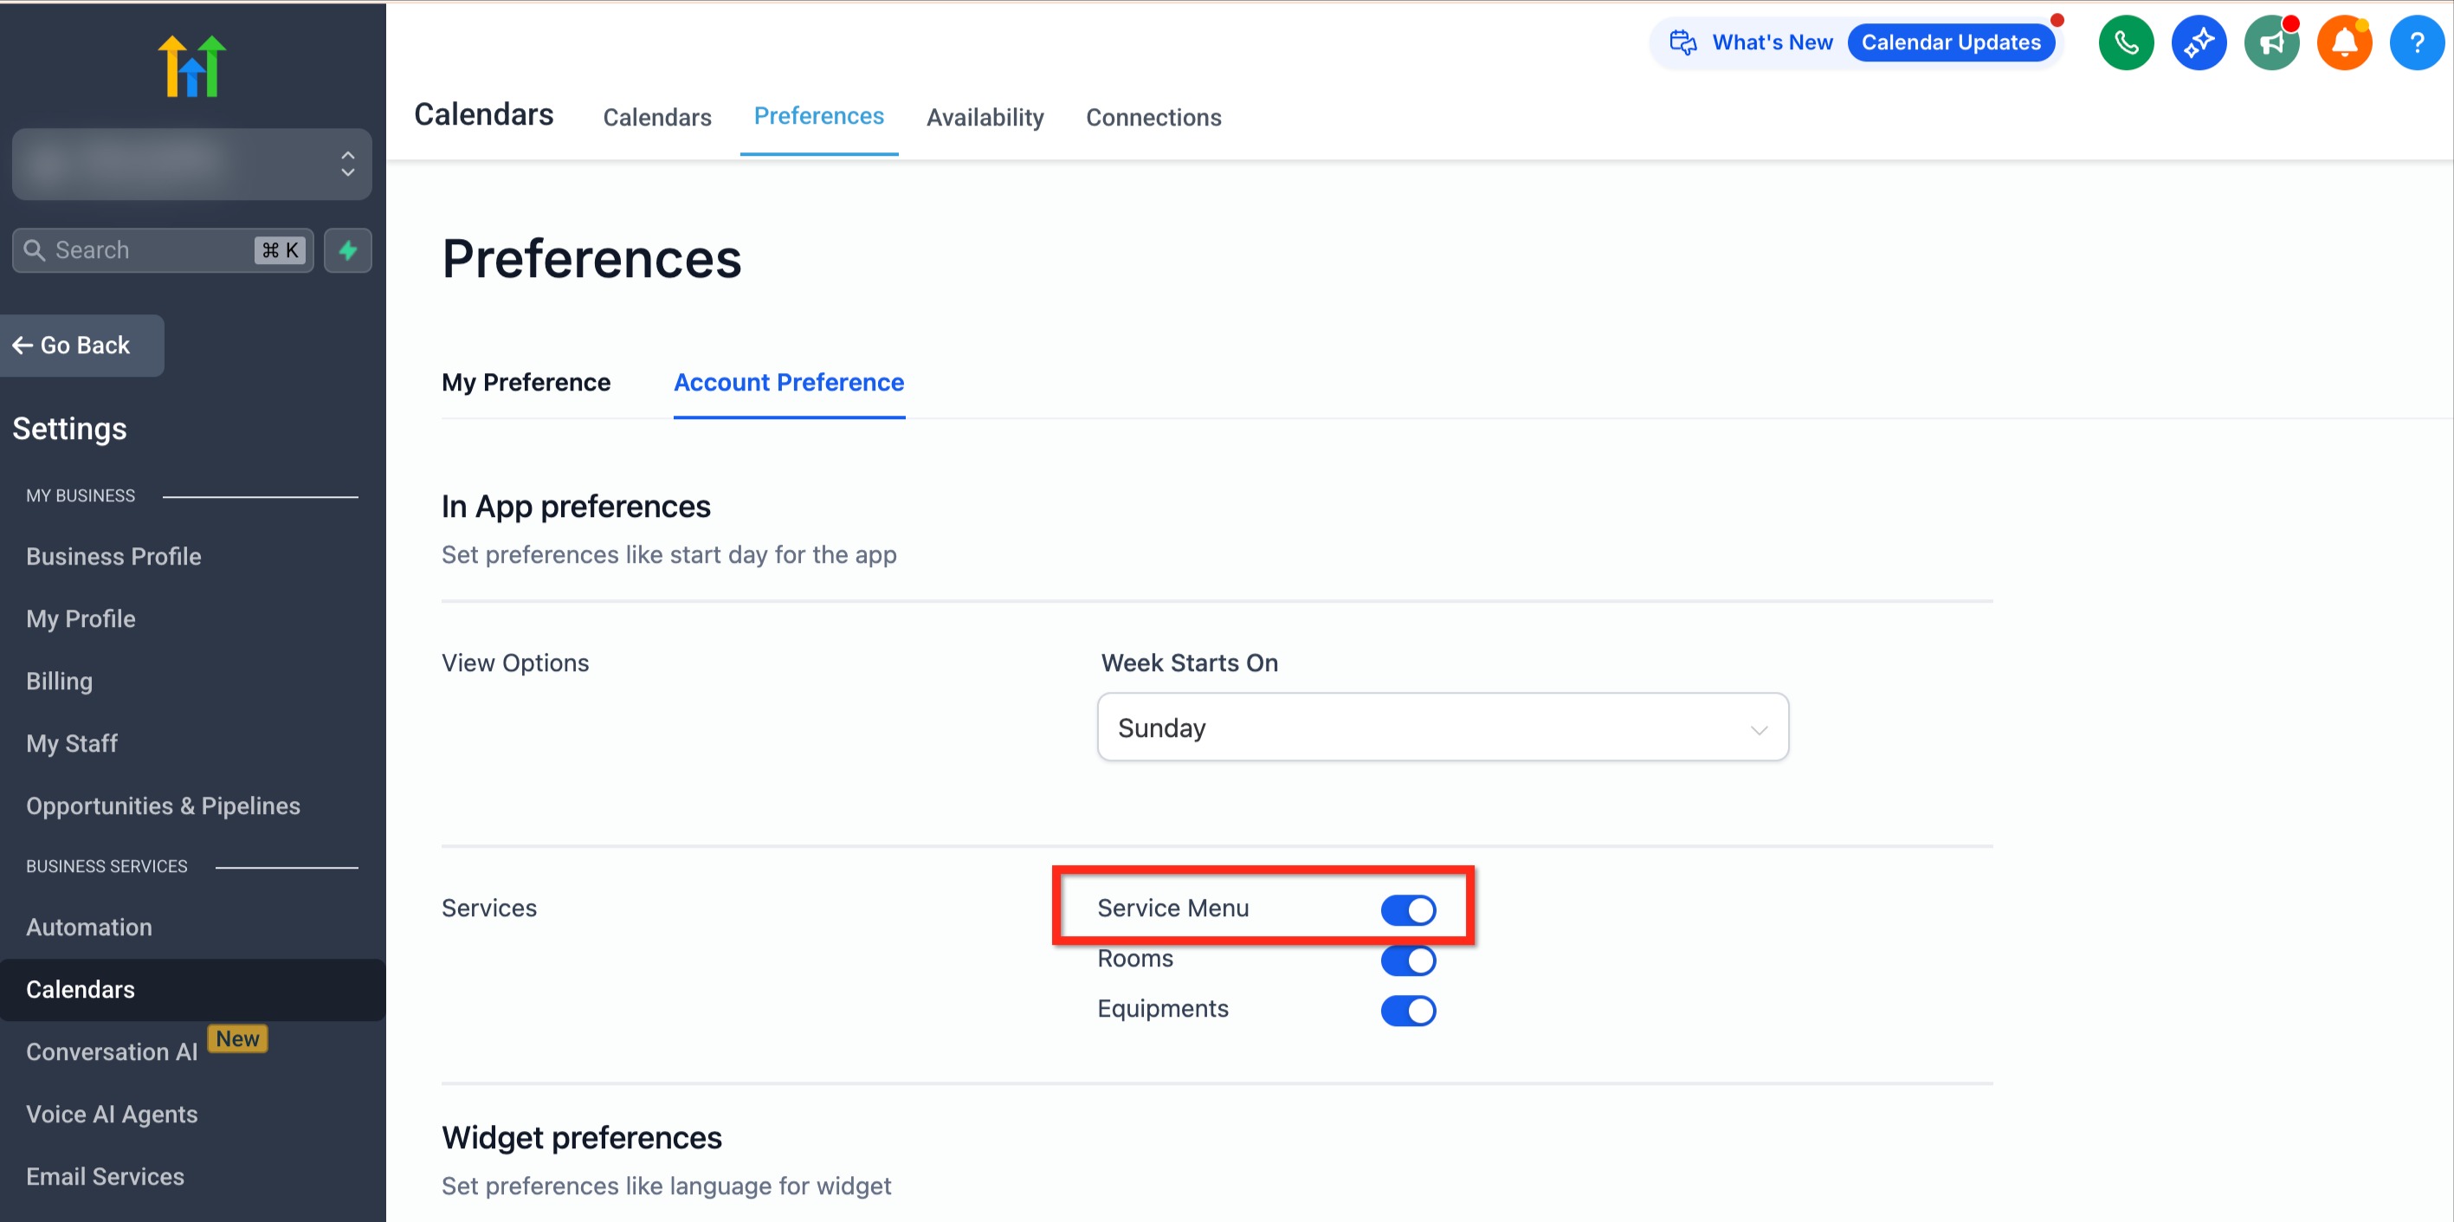Disable the Rooms toggle
The image size is (2454, 1222).
point(1408,960)
